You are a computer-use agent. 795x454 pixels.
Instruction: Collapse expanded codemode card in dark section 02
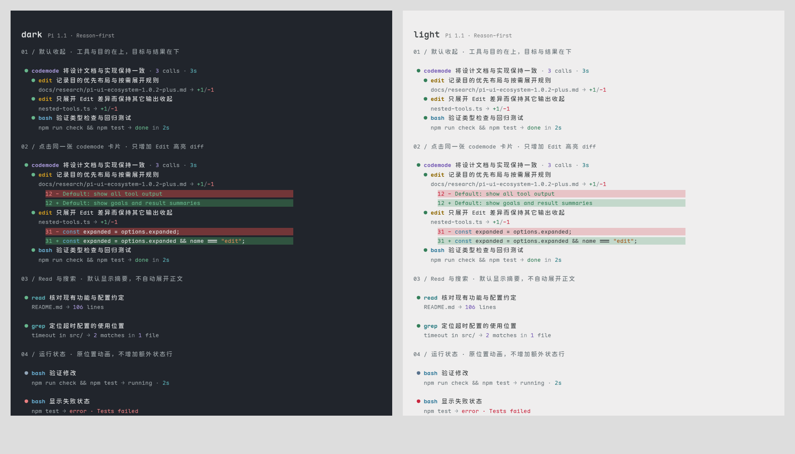click(x=110, y=165)
